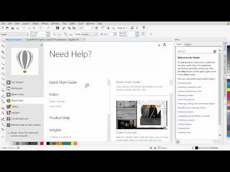The height and width of the screenshot is (172, 230).
Task: Open the Layout menu
Action: click(26, 23)
